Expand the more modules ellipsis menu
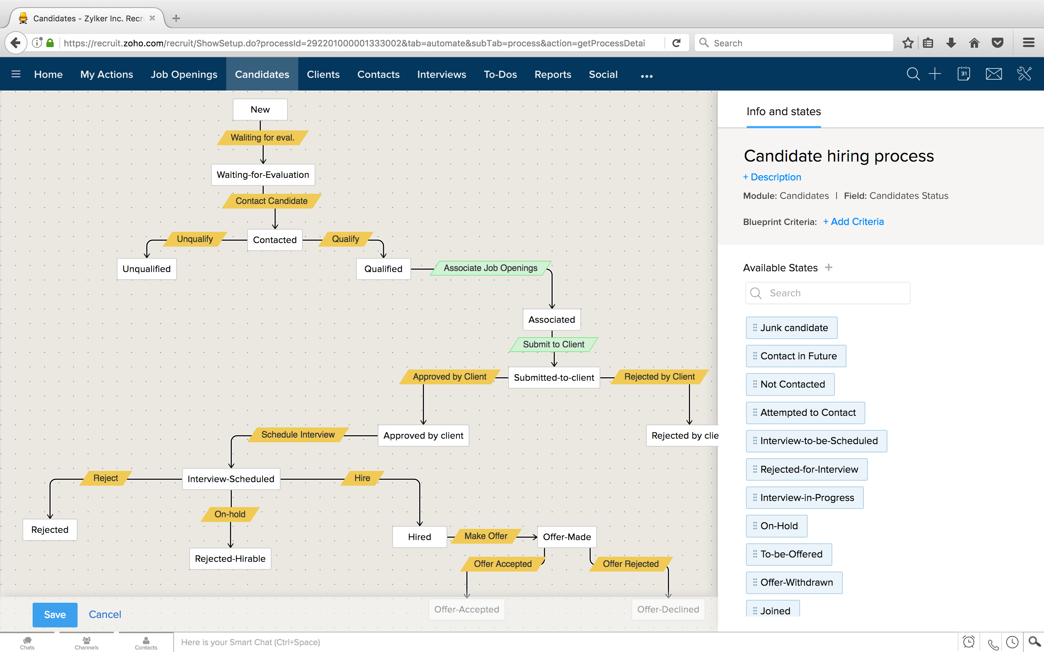1044x652 pixels. pos(646,76)
